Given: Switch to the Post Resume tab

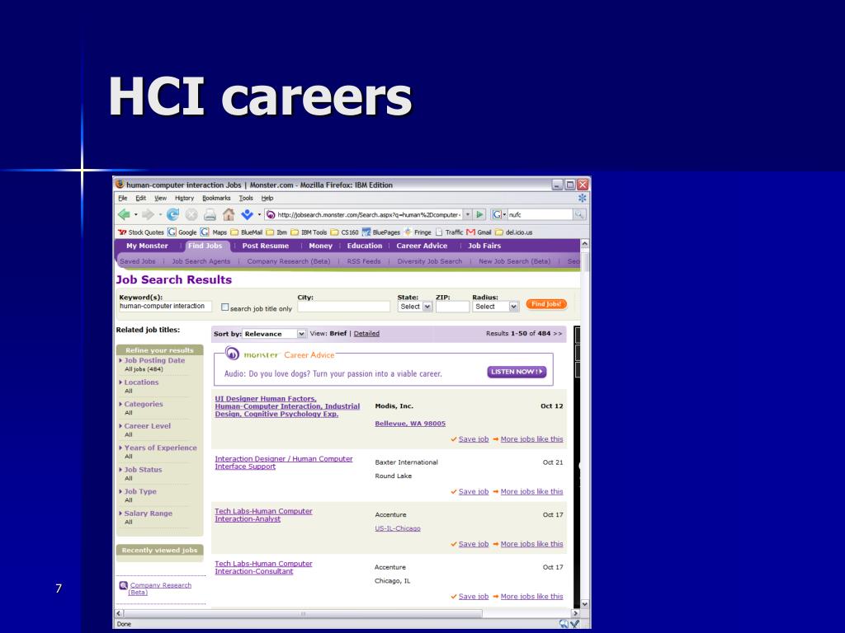Looking at the screenshot, I should tap(265, 246).
